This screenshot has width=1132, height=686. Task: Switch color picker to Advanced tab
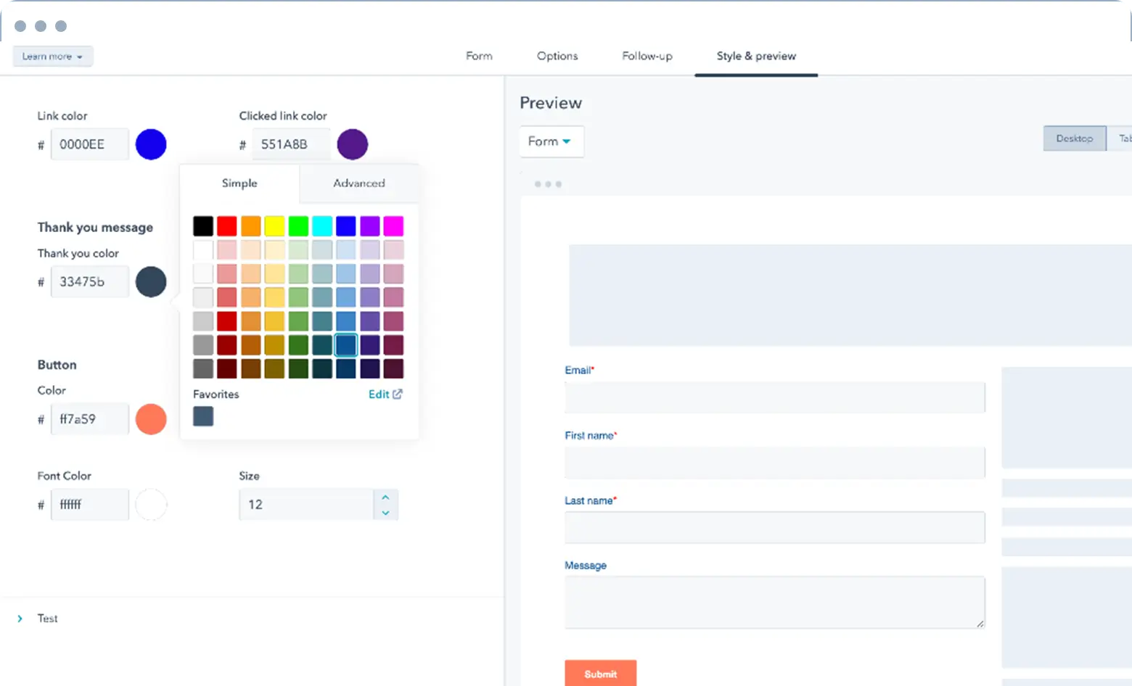(x=359, y=183)
